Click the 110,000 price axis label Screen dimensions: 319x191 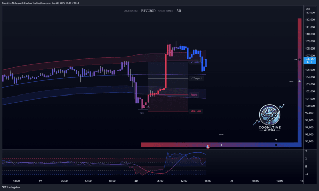[x=310, y=34]
